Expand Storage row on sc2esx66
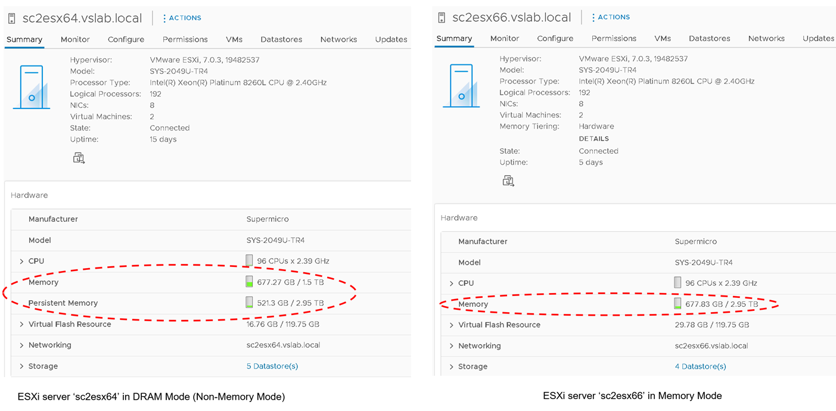Viewport: 836px width, 411px height. [x=451, y=367]
